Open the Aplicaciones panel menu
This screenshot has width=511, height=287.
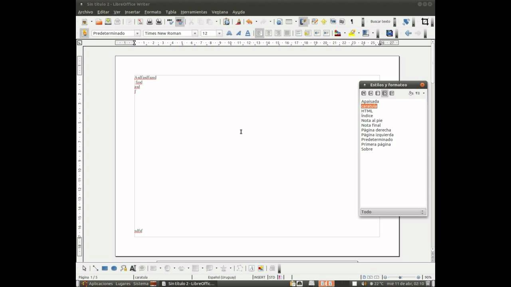coord(101,283)
